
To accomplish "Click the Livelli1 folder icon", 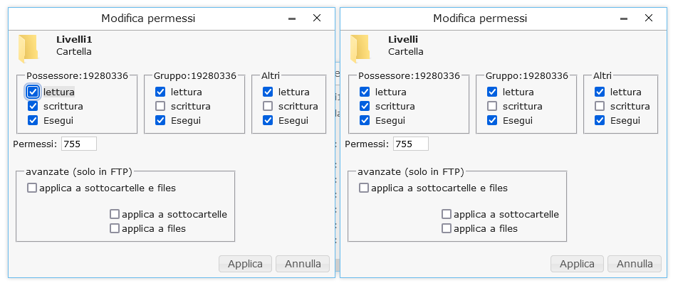I will 28,48.
